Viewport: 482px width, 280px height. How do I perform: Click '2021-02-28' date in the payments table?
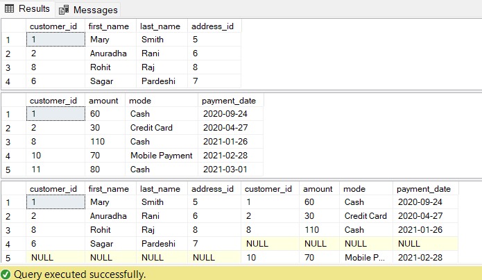tap(231, 155)
